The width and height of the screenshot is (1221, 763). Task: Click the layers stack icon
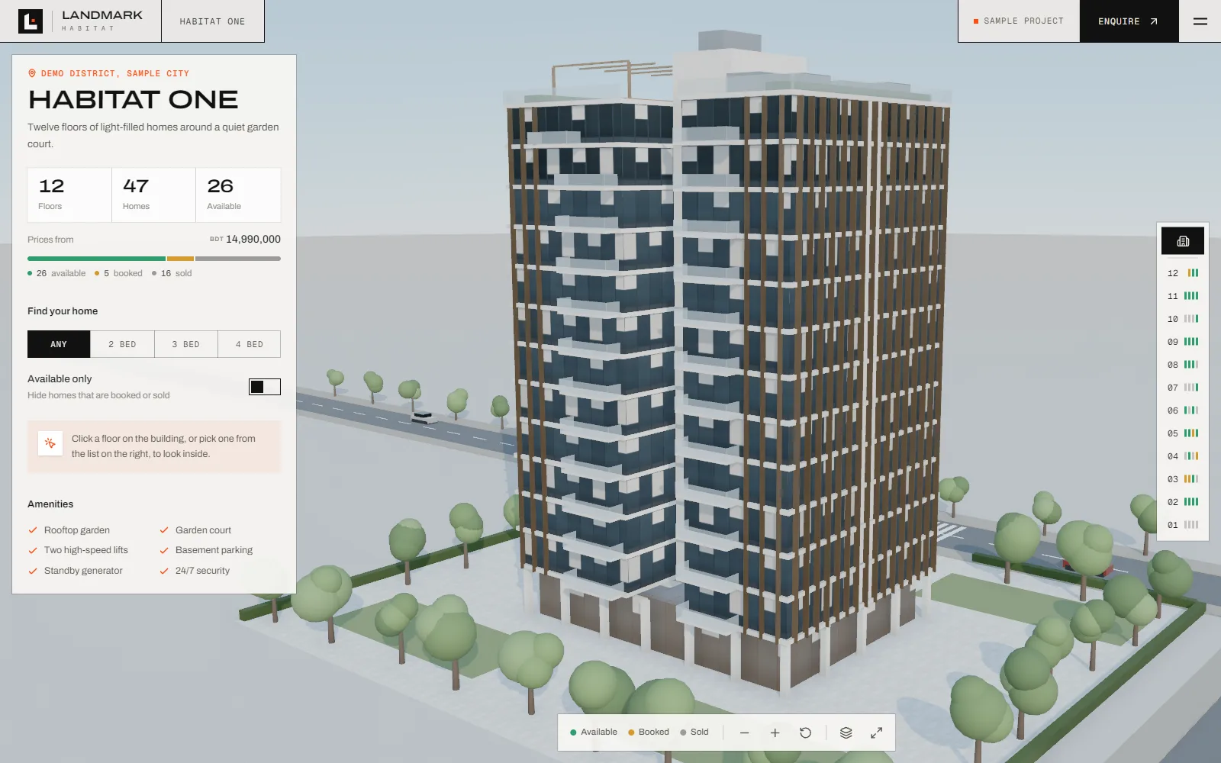(x=846, y=732)
